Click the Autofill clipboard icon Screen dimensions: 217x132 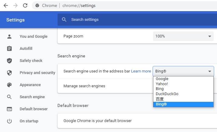pos(9,49)
